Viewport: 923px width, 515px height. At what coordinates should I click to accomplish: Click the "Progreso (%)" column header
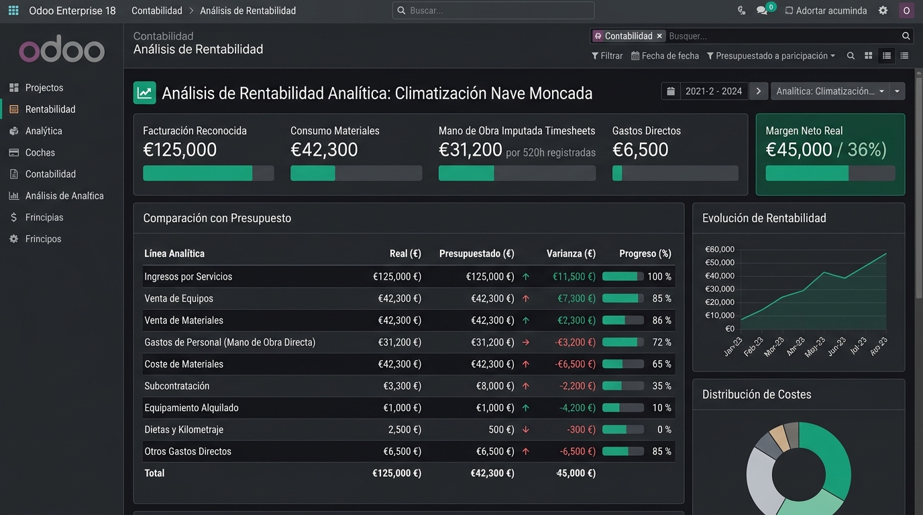[645, 253]
